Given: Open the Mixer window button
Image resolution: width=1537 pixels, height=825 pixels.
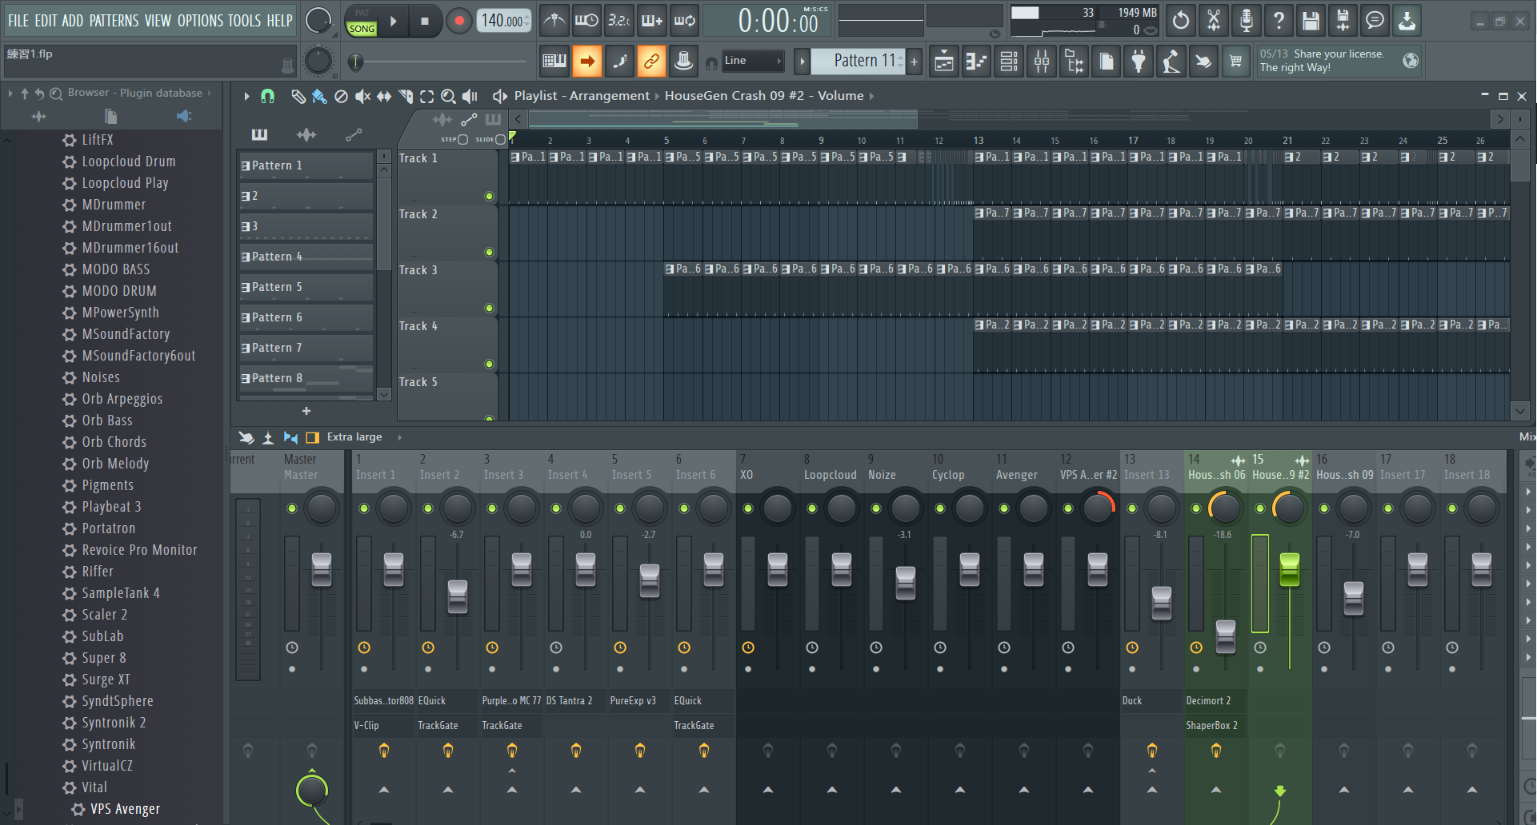Looking at the screenshot, I should 1042,61.
